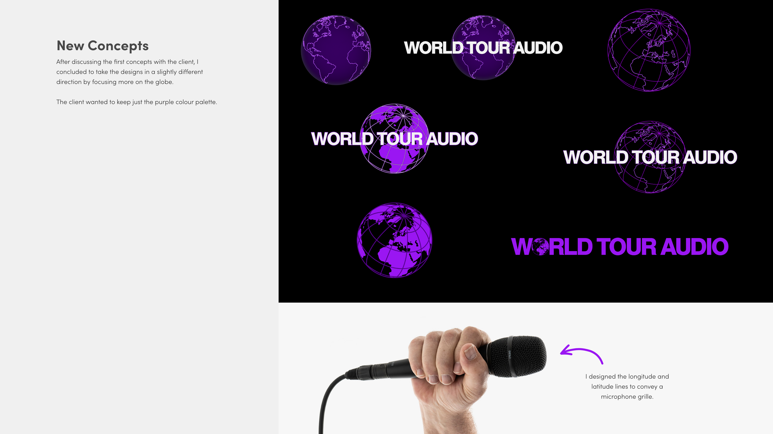Click the WORLD TOUR AUDIO logo over wireframe outline globe
The width and height of the screenshot is (773, 434).
[x=650, y=157]
